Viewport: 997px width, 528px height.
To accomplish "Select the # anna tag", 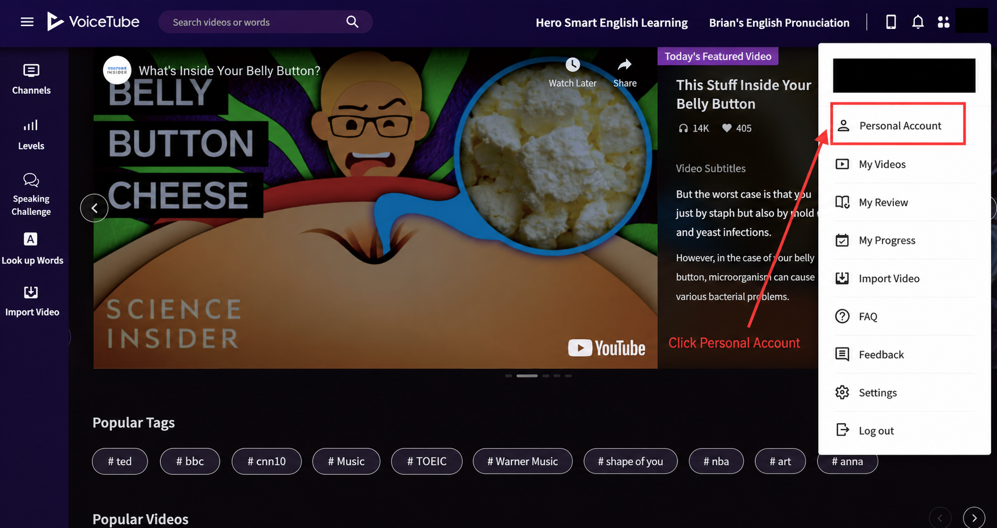I will pos(847,461).
